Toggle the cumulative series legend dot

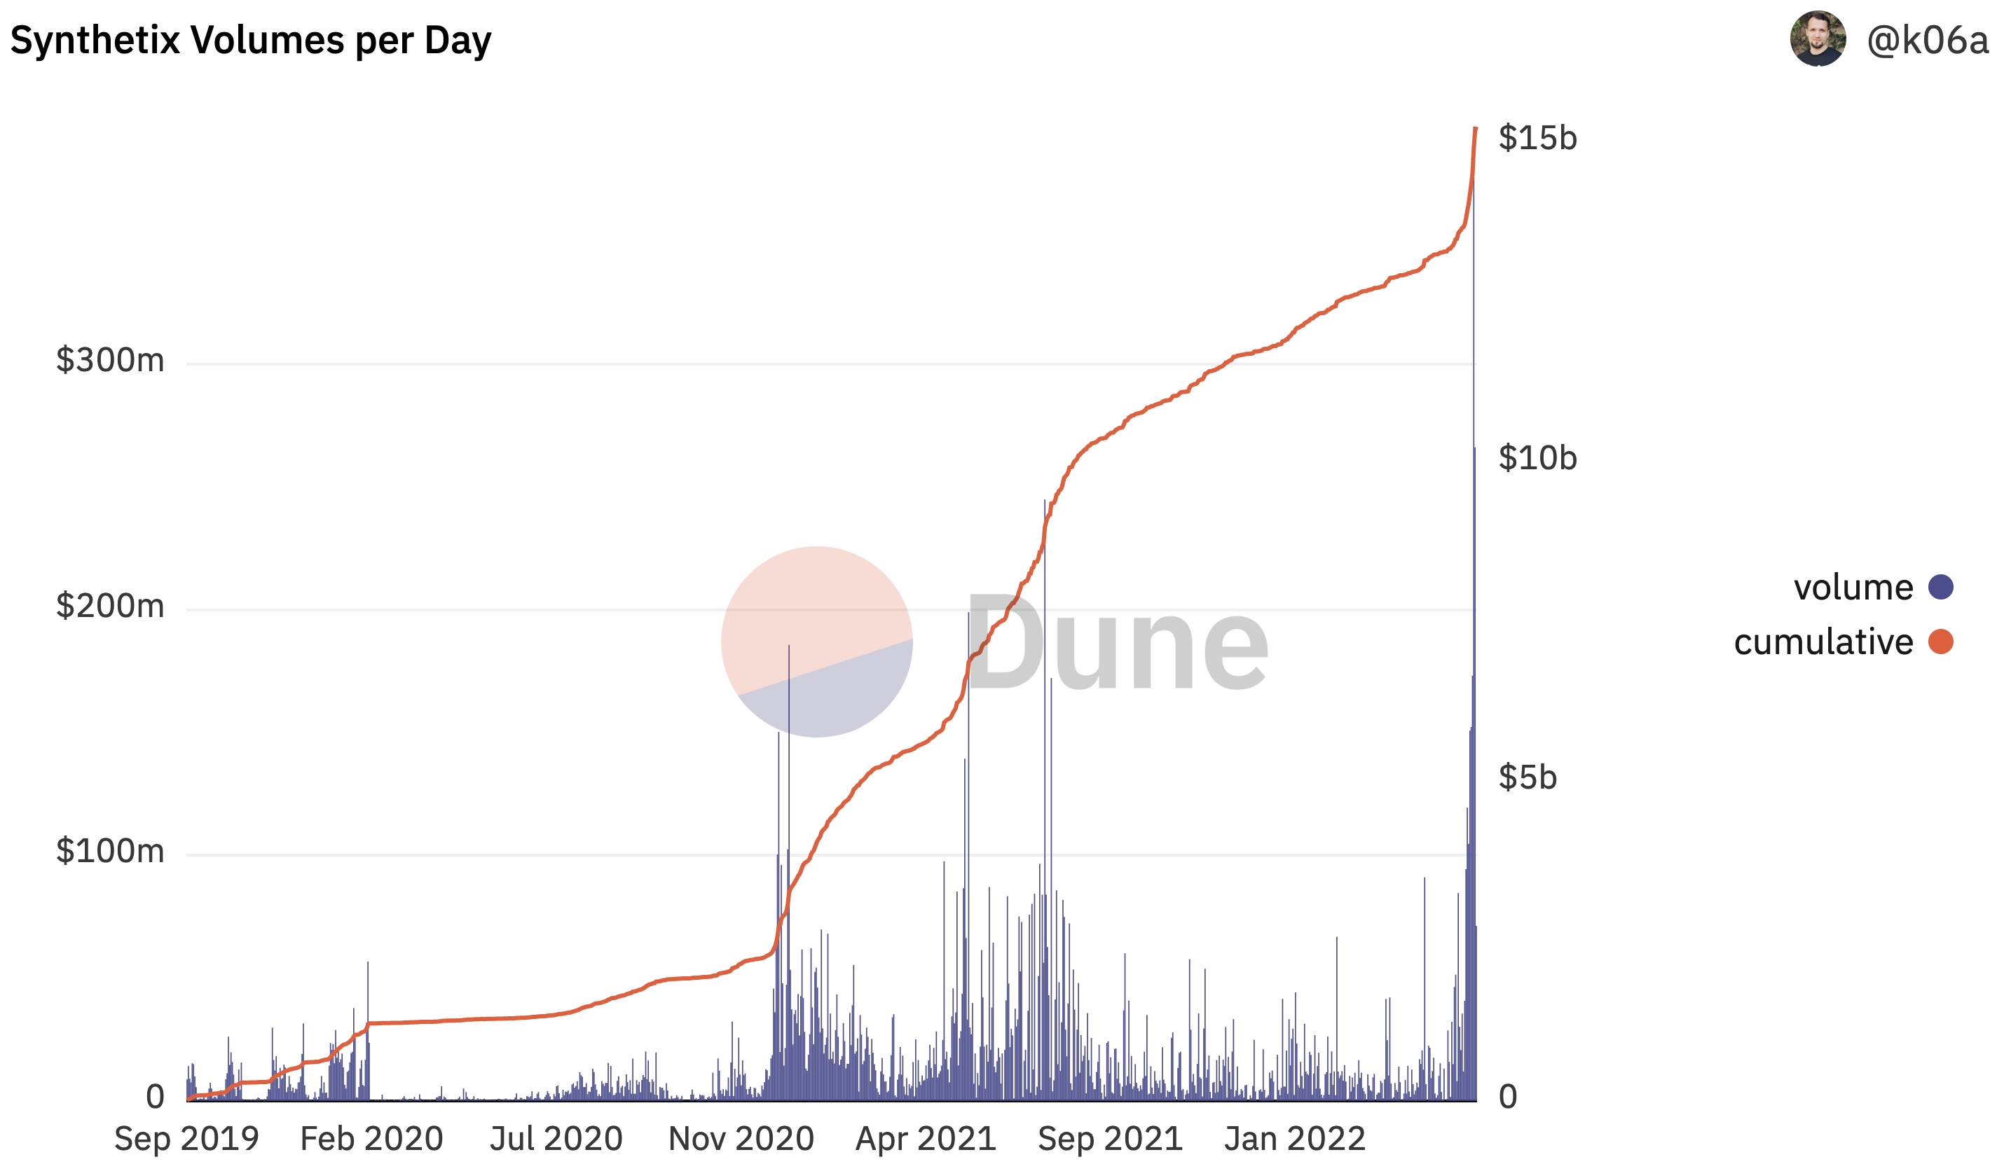(1940, 642)
